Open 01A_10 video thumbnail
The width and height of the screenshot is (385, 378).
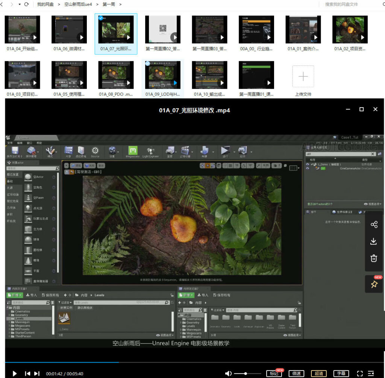(209, 75)
